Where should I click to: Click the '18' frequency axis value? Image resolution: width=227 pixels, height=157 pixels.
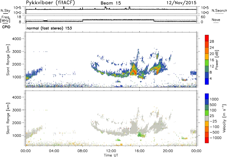19,17
